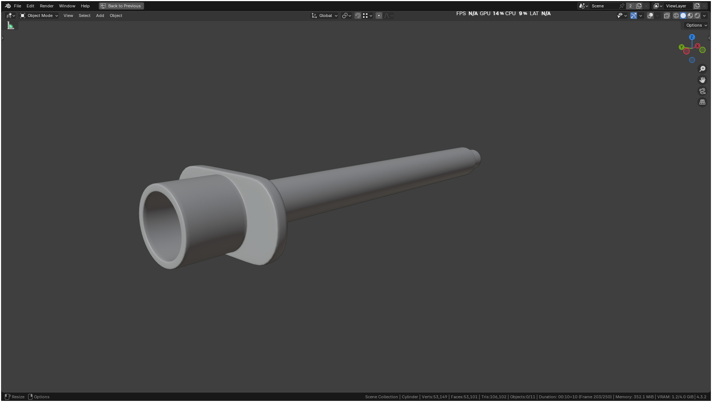This screenshot has height=402, width=712.
Task: Click the Memory: 352.1 MiB status text
Action: [634, 397]
